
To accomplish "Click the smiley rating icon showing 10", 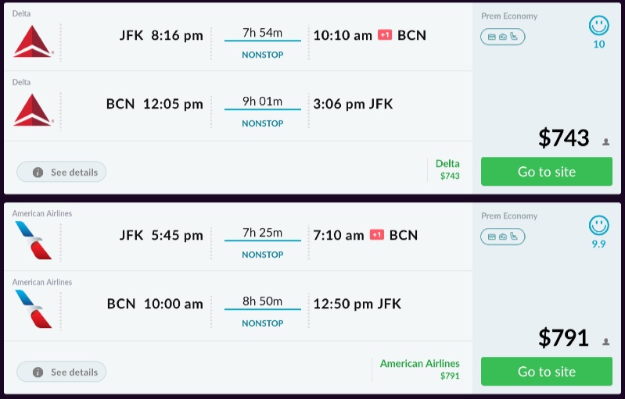I will point(599,26).
